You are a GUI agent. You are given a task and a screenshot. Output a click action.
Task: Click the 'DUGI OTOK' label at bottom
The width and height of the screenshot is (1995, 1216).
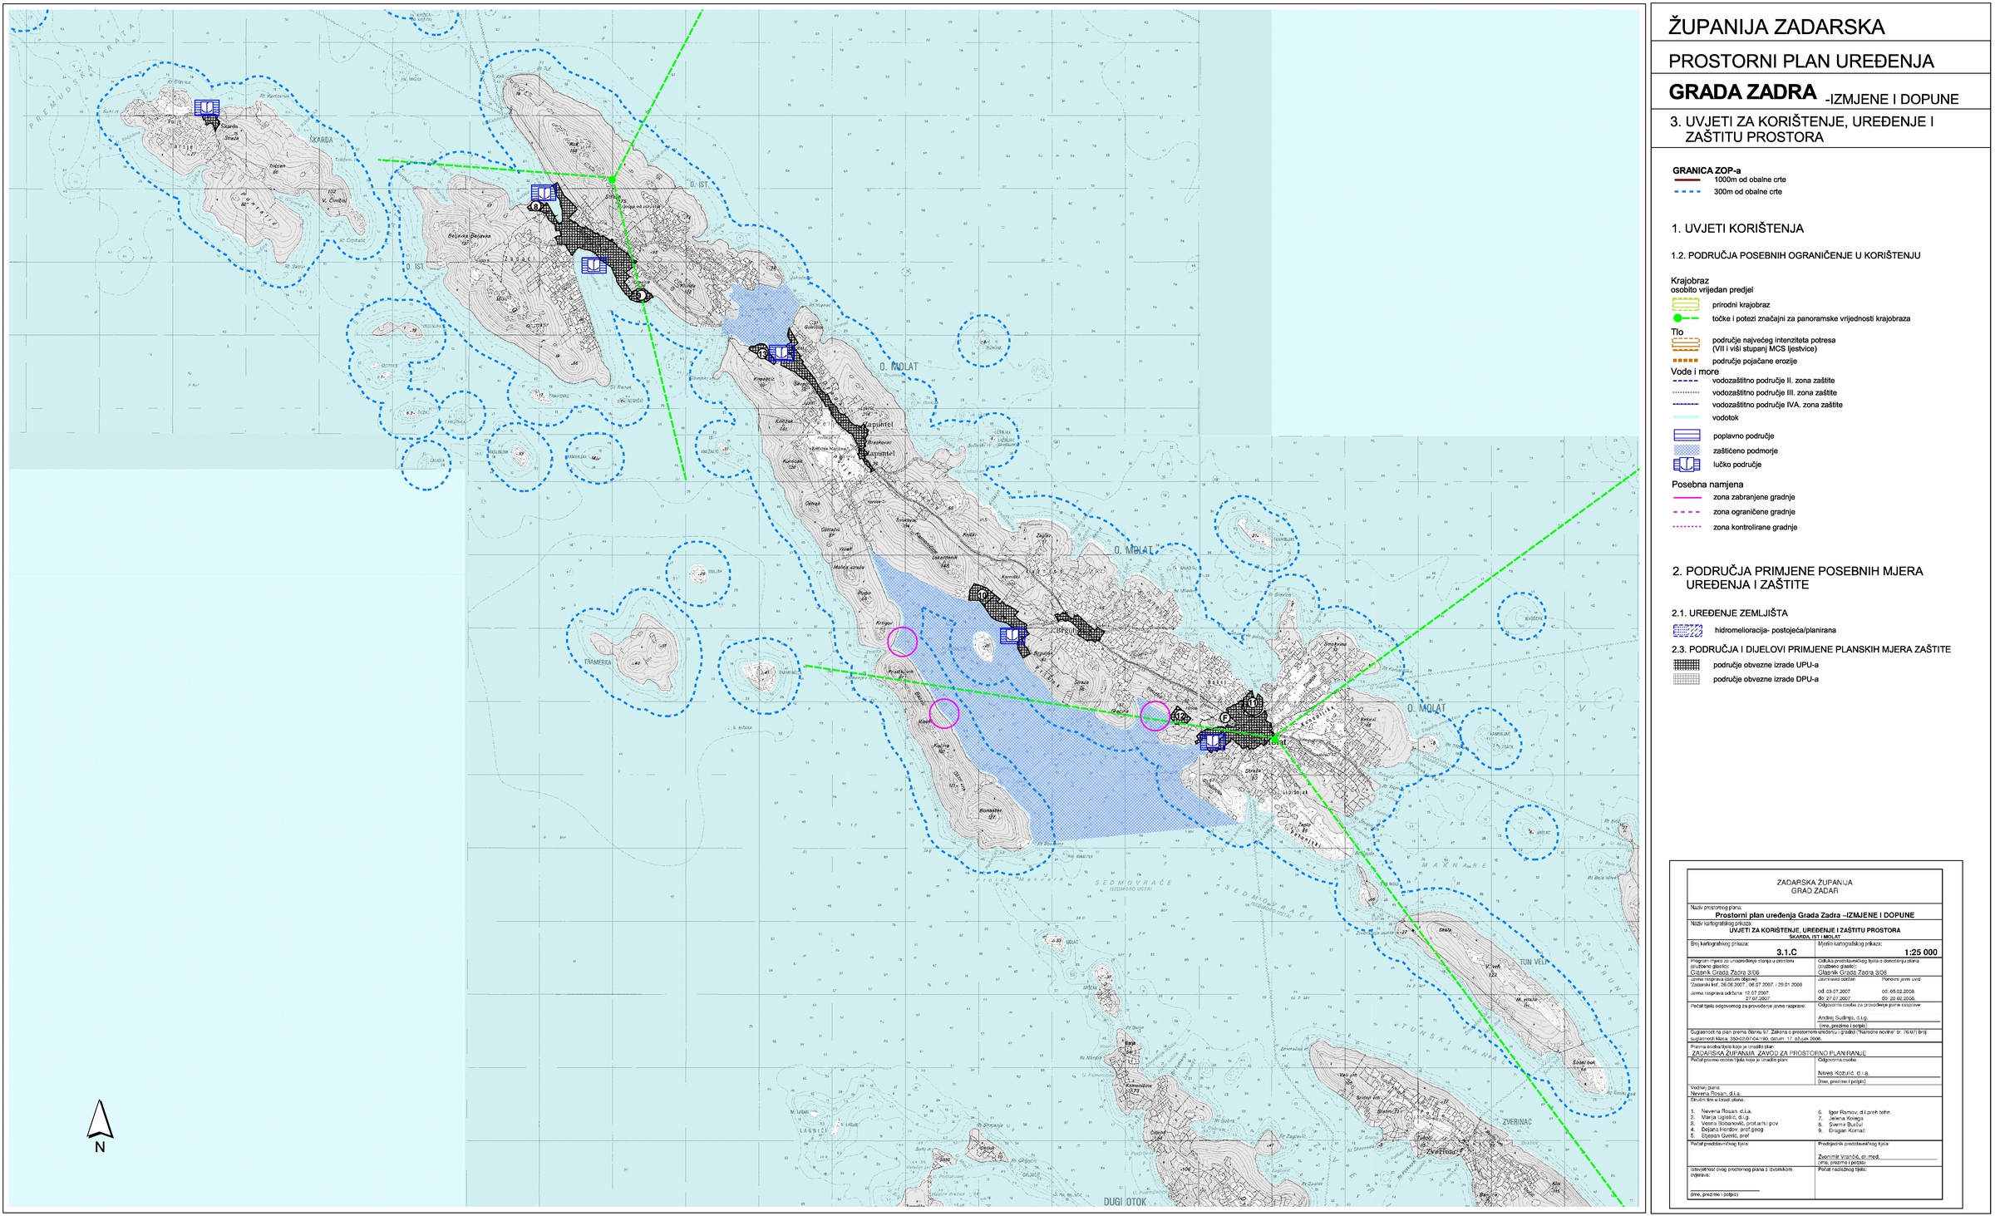pyautogui.click(x=1125, y=1202)
